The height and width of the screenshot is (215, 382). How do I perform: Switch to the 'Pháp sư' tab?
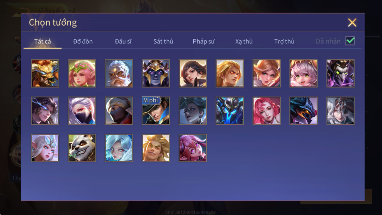click(x=204, y=41)
